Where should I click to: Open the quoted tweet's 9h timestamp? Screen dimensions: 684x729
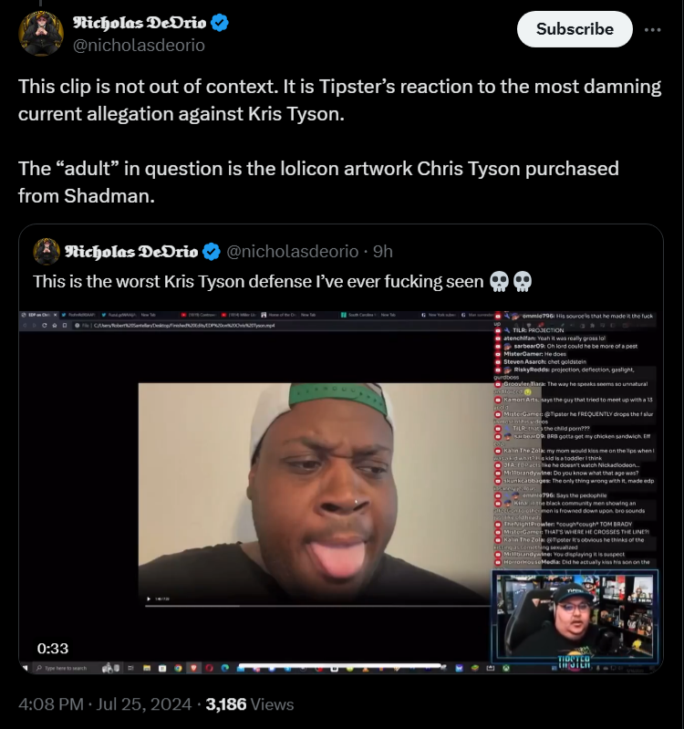pos(383,252)
